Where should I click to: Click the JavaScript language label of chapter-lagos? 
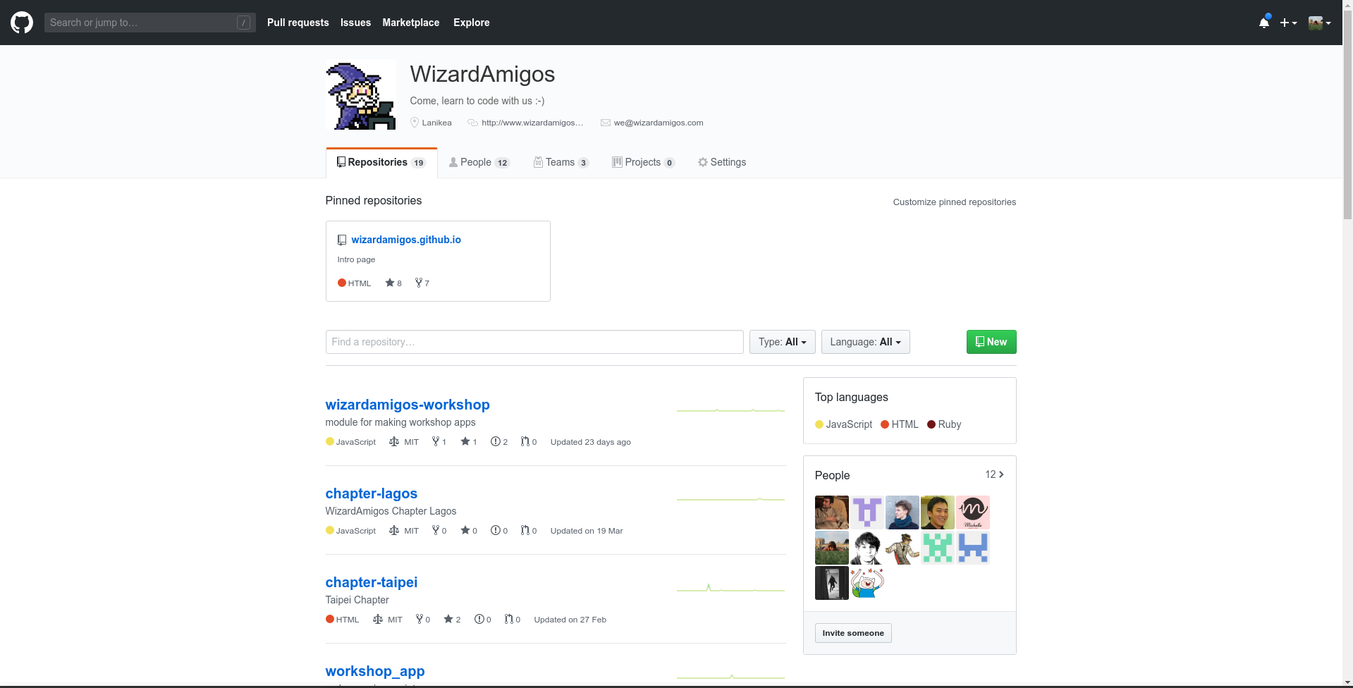pyautogui.click(x=356, y=530)
